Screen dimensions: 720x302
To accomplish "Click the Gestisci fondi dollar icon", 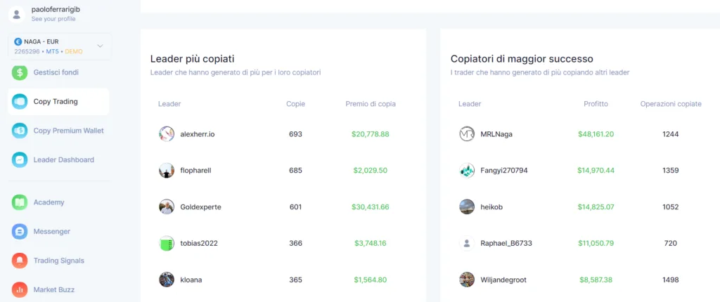I will (x=20, y=72).
